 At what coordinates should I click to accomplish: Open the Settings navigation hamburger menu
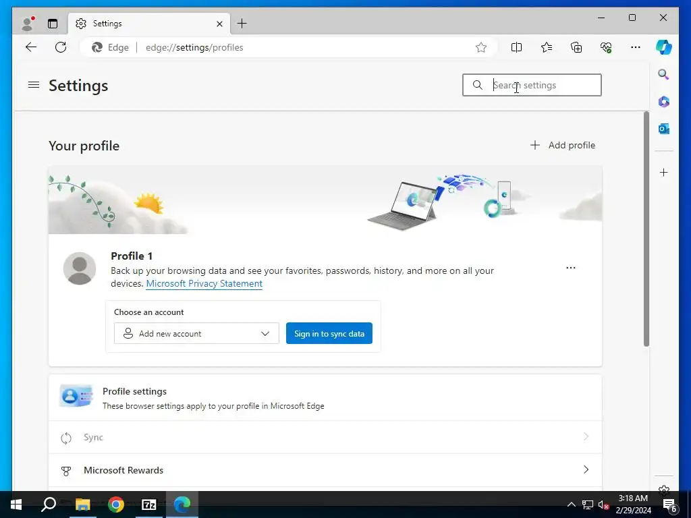click(x=34, y=84)
